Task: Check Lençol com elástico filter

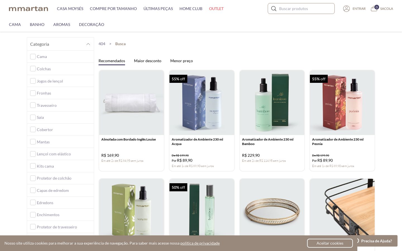Action: [x=33, y=154]
